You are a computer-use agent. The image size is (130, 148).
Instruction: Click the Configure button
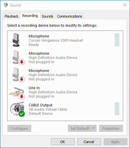point(19,128)
